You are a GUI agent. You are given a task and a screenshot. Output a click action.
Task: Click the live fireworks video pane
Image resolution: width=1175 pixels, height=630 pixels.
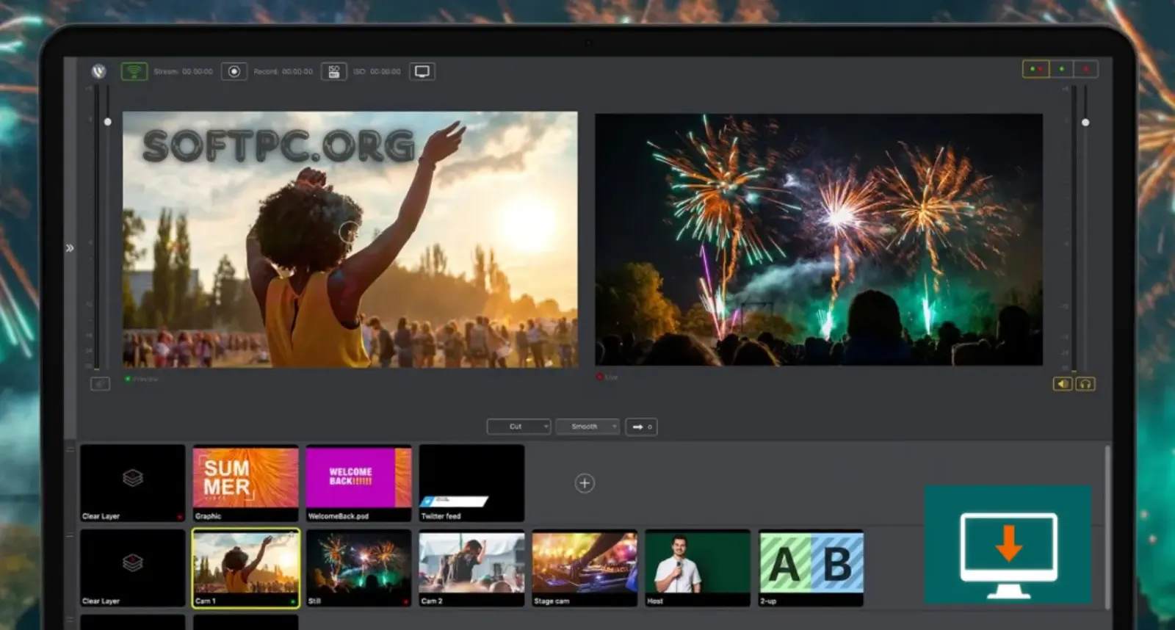click(x=819, y=239)
